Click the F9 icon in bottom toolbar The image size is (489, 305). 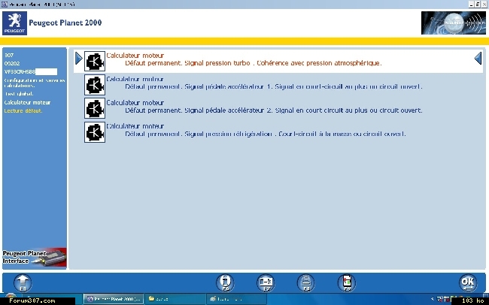347,283
